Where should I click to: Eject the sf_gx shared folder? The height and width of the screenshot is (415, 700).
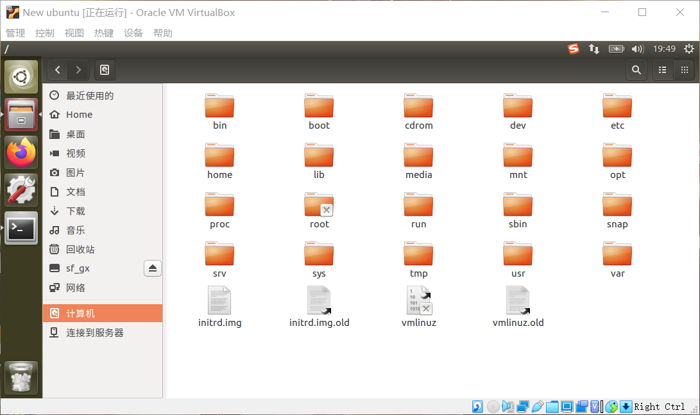(152, 268)
